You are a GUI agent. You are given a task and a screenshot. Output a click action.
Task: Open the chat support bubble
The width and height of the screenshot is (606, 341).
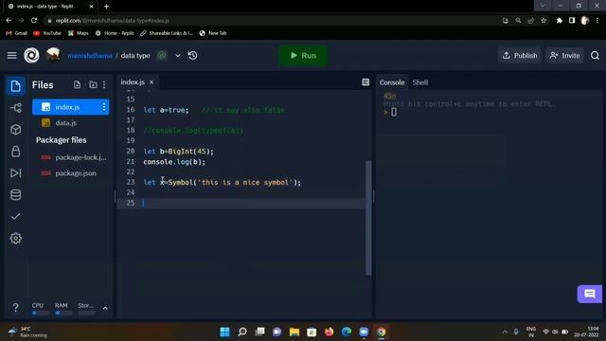click(x=589, y=295)
